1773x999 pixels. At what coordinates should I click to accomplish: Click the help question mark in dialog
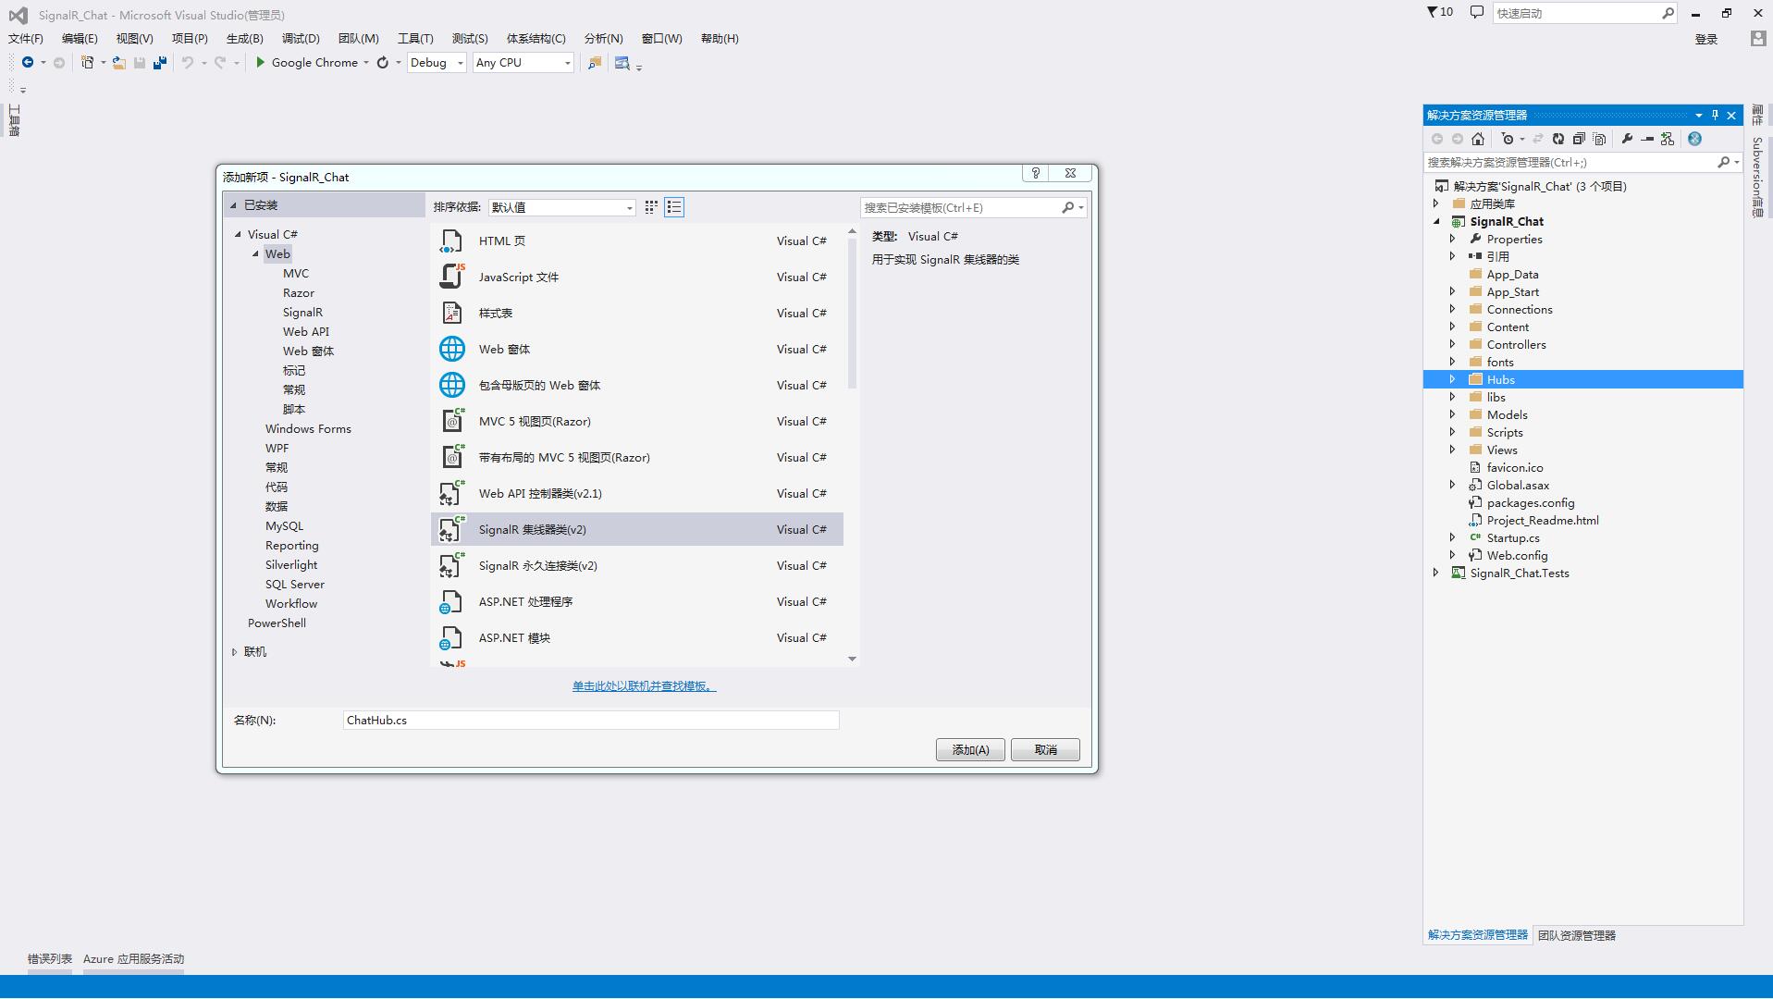click(1036, 173)
